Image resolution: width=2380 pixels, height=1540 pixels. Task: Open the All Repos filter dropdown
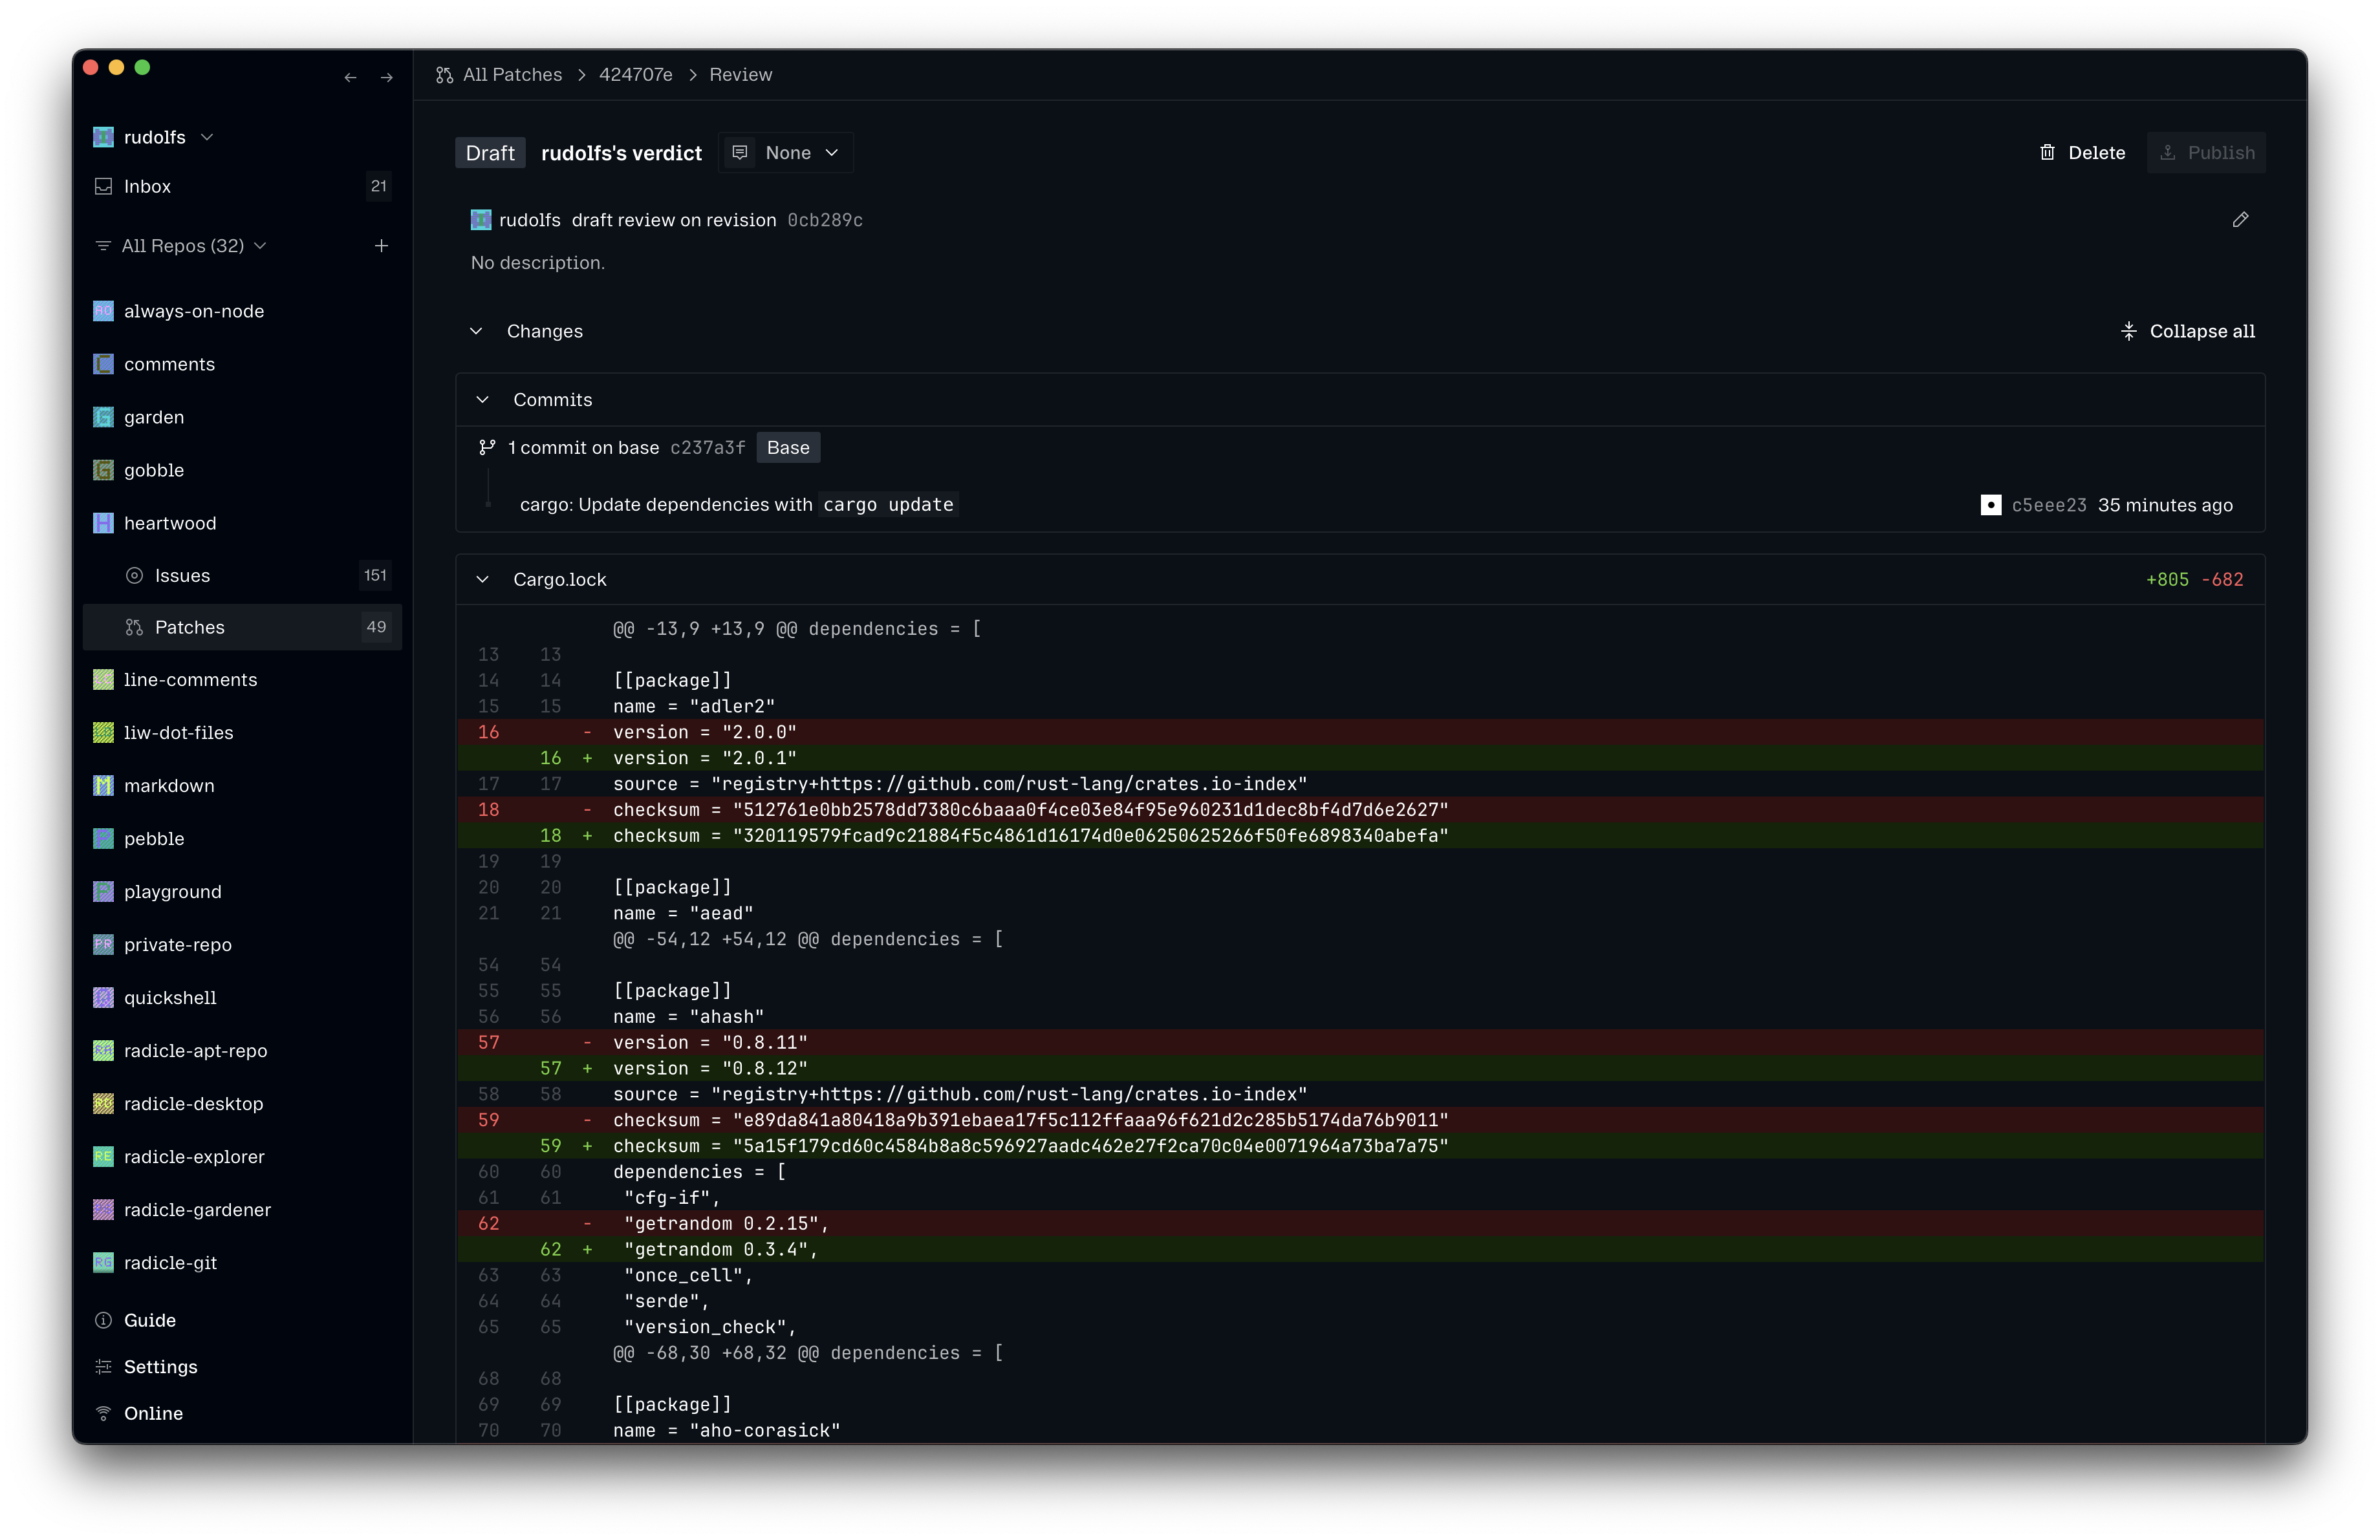(x=182, y=246)
